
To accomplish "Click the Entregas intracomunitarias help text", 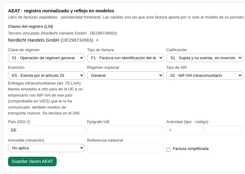I will pos(45,98).
